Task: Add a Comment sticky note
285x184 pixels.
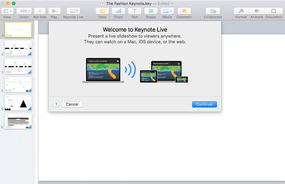Action: (x=184, y=11)
